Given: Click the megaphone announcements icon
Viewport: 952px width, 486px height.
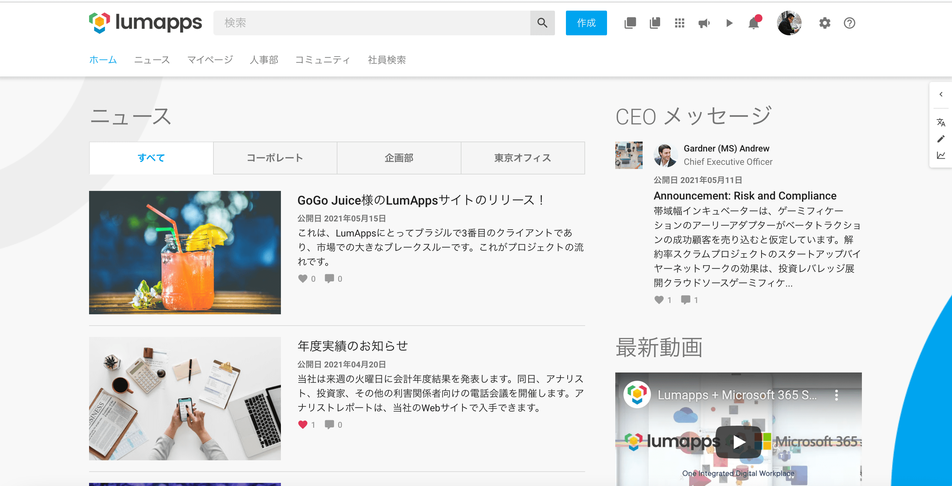Looking at the screenshot, I should pos(704,23).
